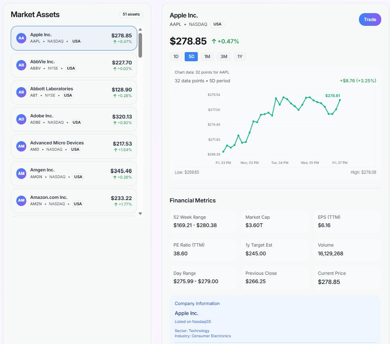
Task: Click the AA avatar icon for Apple Inc.
Action: [21, 38]
